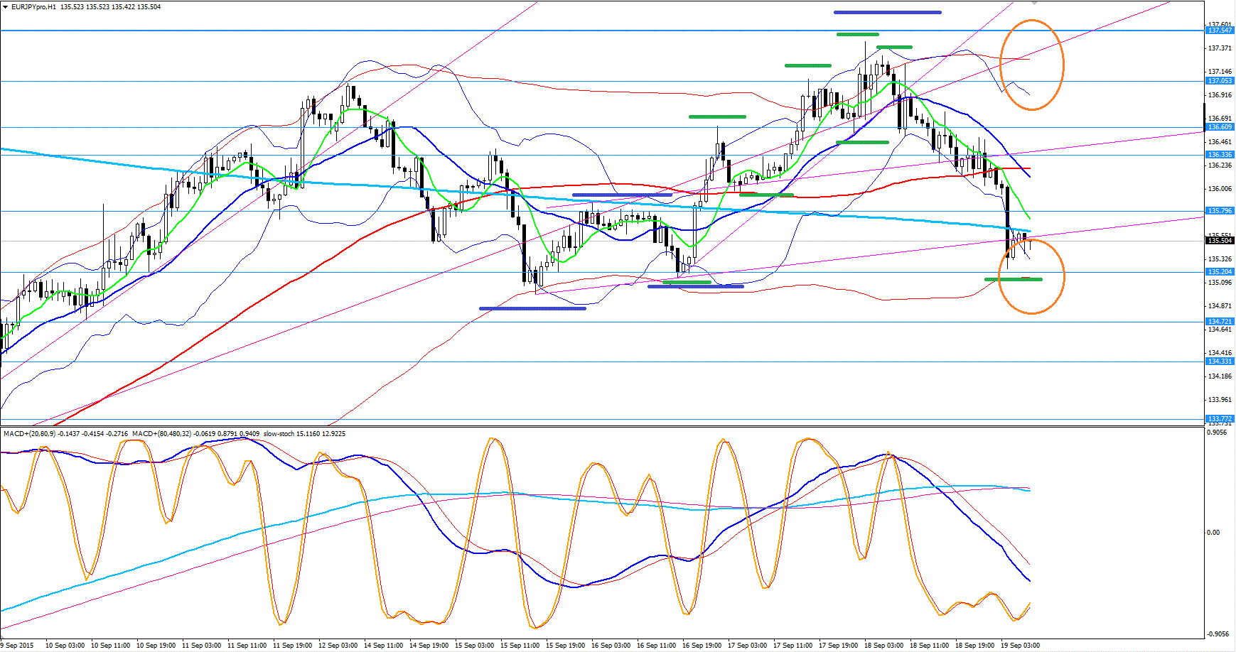Select the MACD+(20,80,9) indicator label
This screenshot has height=652, width=1236.
tap(29, 433)
